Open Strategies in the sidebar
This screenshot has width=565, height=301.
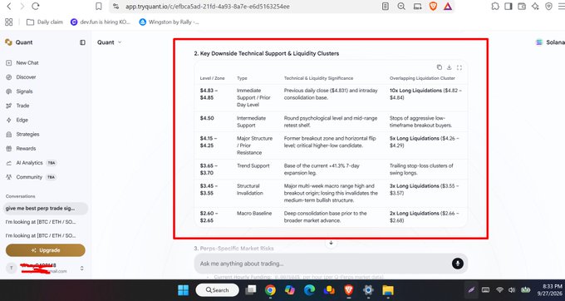[22, 134]
